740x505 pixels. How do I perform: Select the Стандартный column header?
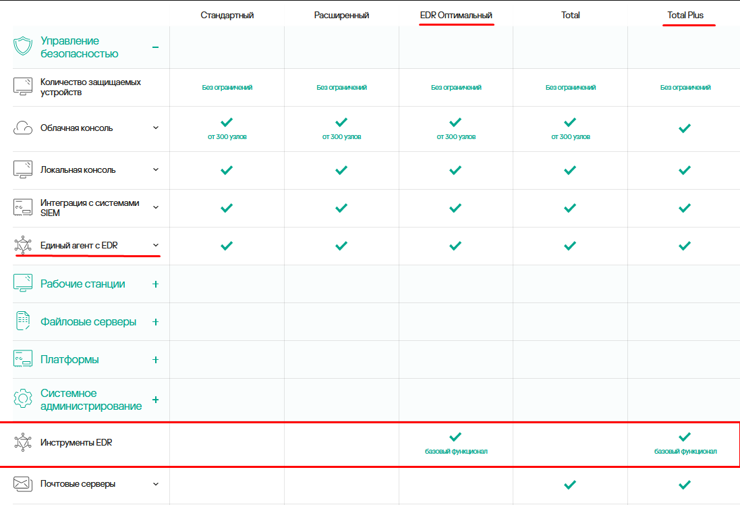(x=227, y=15)
